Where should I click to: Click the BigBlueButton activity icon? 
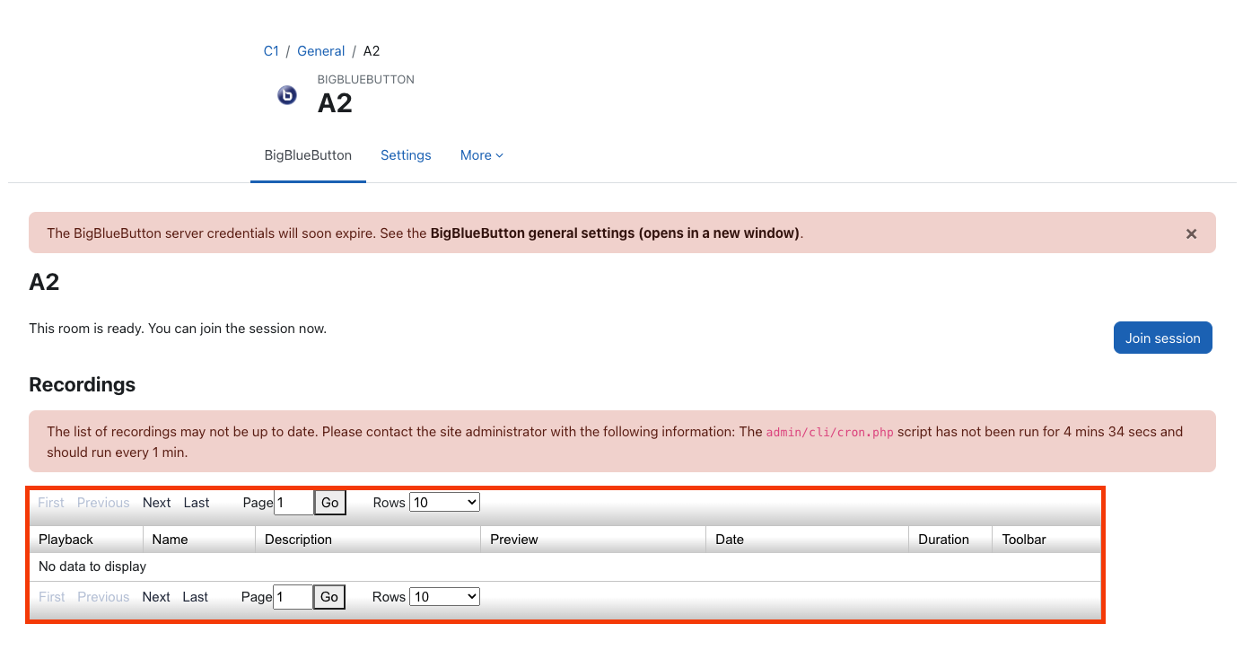pyautogui.click(x=287, y=95)
